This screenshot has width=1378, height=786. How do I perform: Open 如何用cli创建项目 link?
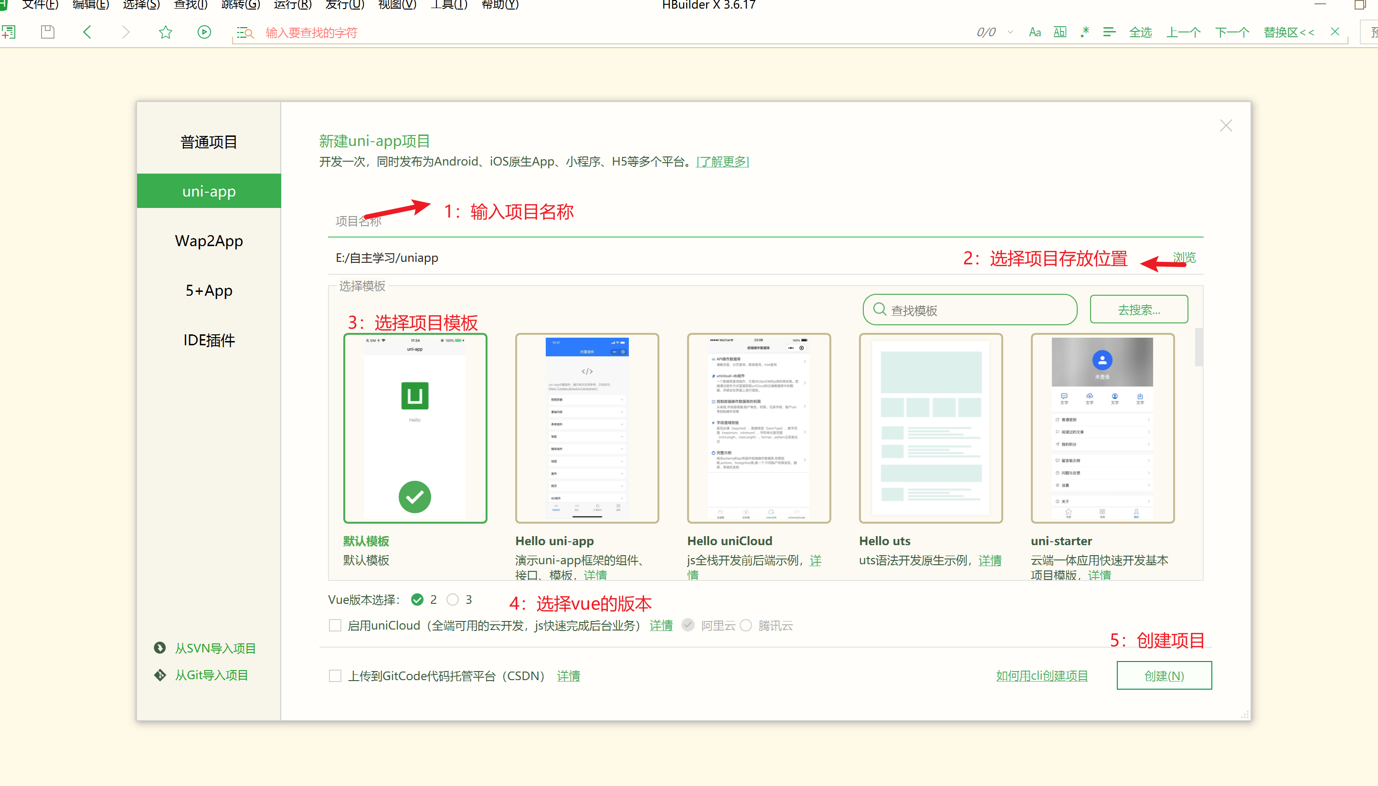tap(1041, 675)
